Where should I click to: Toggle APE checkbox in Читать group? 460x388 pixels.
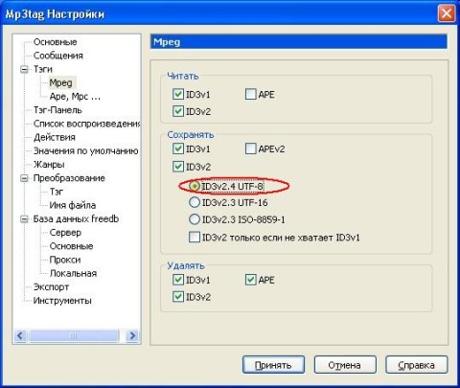[250, 94]
